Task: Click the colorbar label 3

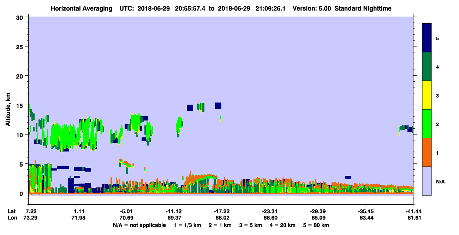Action: [x=437, y=95]
